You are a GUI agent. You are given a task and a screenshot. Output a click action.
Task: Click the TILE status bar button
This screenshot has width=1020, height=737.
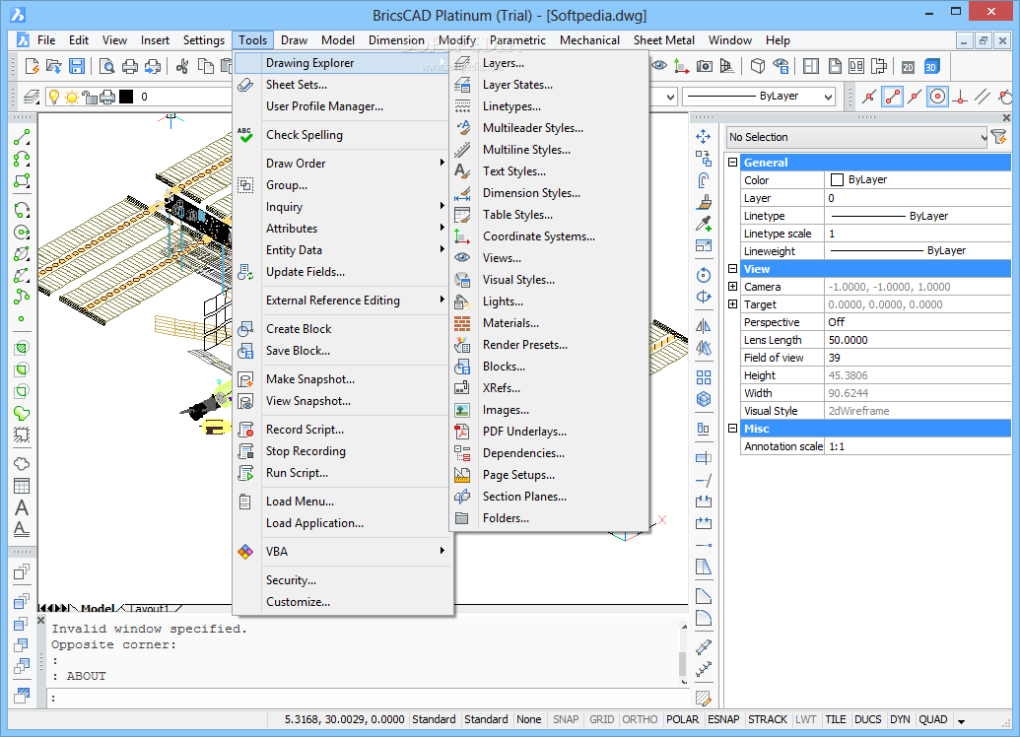(x=836, y=719)
